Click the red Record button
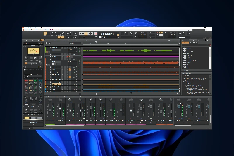The height and width of the screenshot is (156, 234). point(96,34)
